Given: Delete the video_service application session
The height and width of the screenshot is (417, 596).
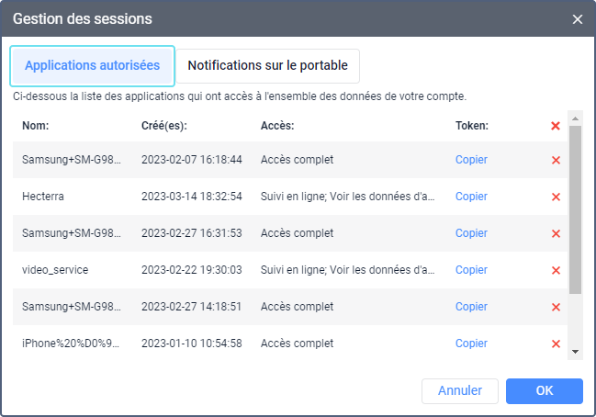Looking at the screenshot, I should [556, 270].
